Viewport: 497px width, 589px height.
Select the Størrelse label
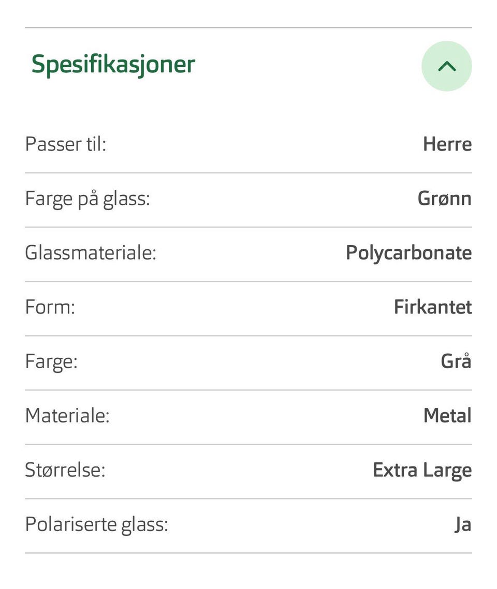[x=65, y=470]
